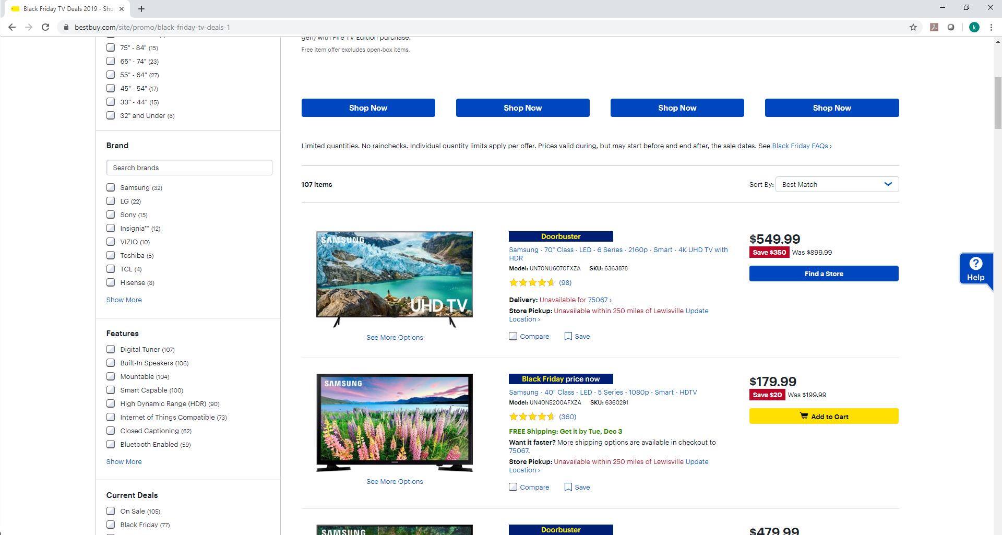Click the Save bookmark icon for Samsung 70" TV
The image size is (1002, 535).
coord(568,337)
